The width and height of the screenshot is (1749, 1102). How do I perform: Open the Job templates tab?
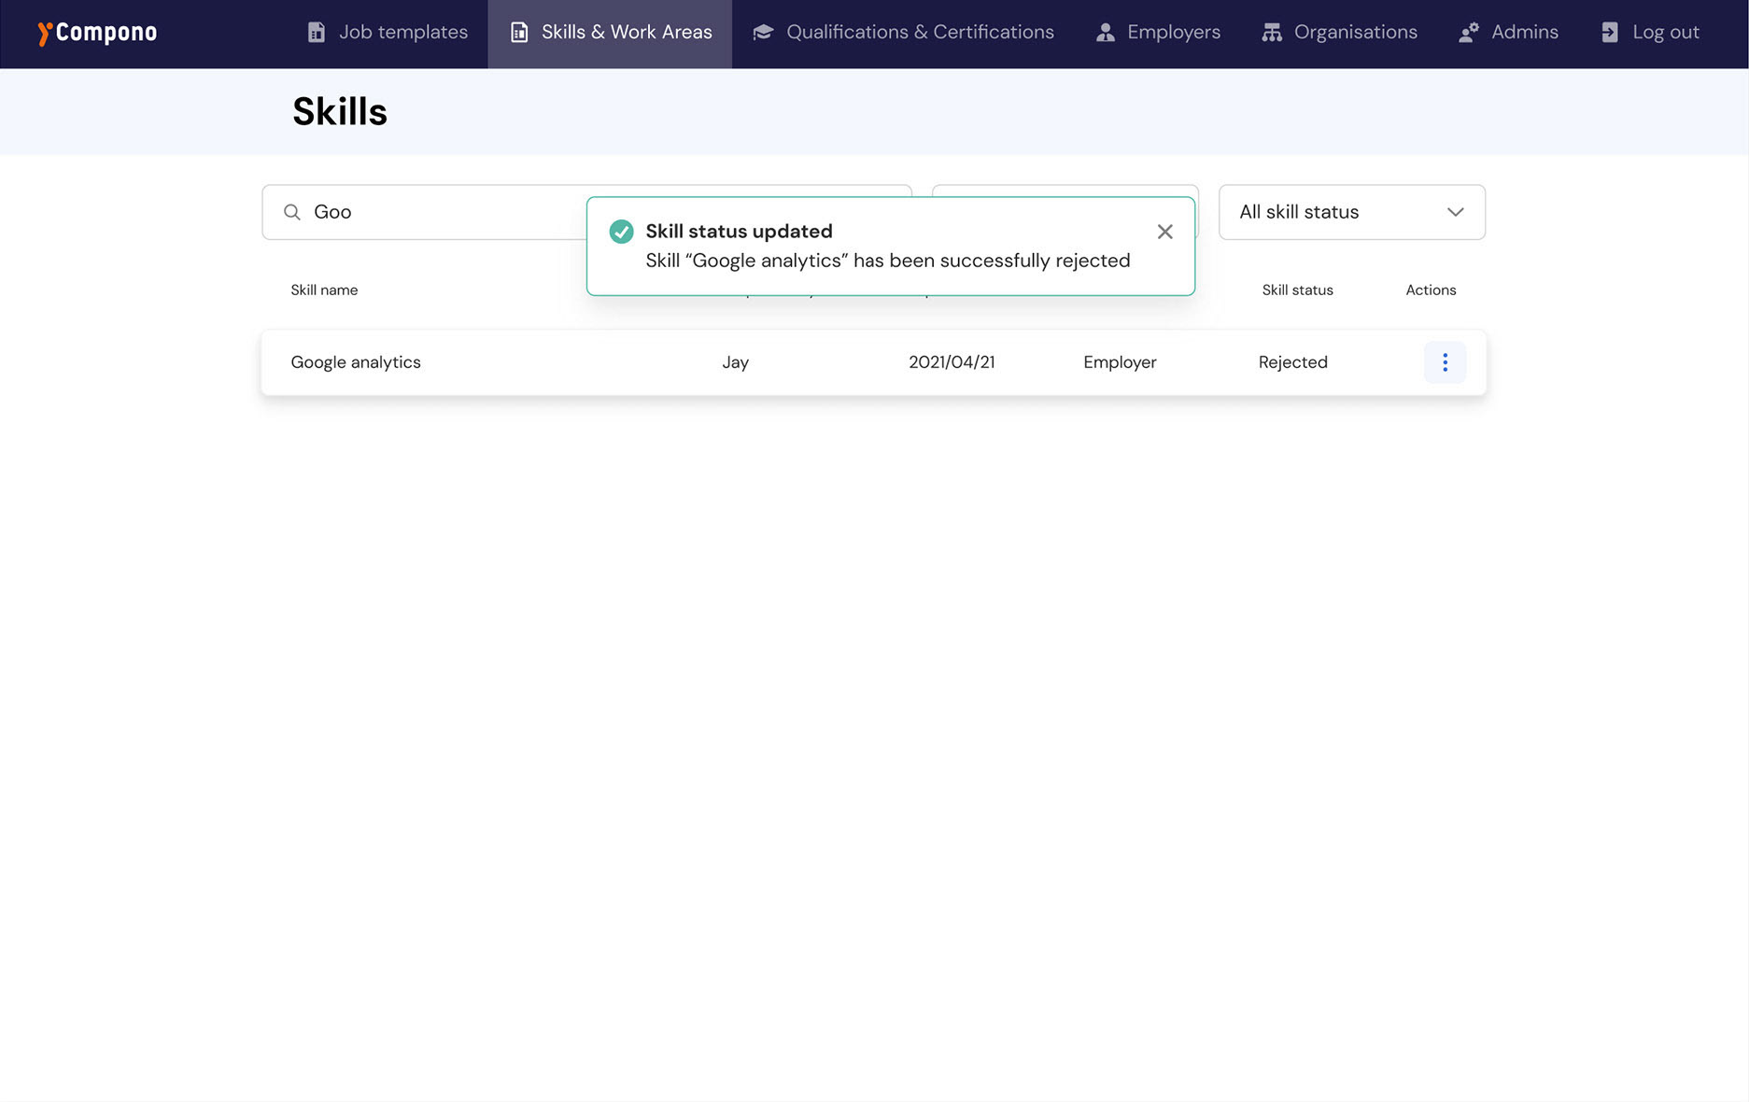(x=388, y=33)
